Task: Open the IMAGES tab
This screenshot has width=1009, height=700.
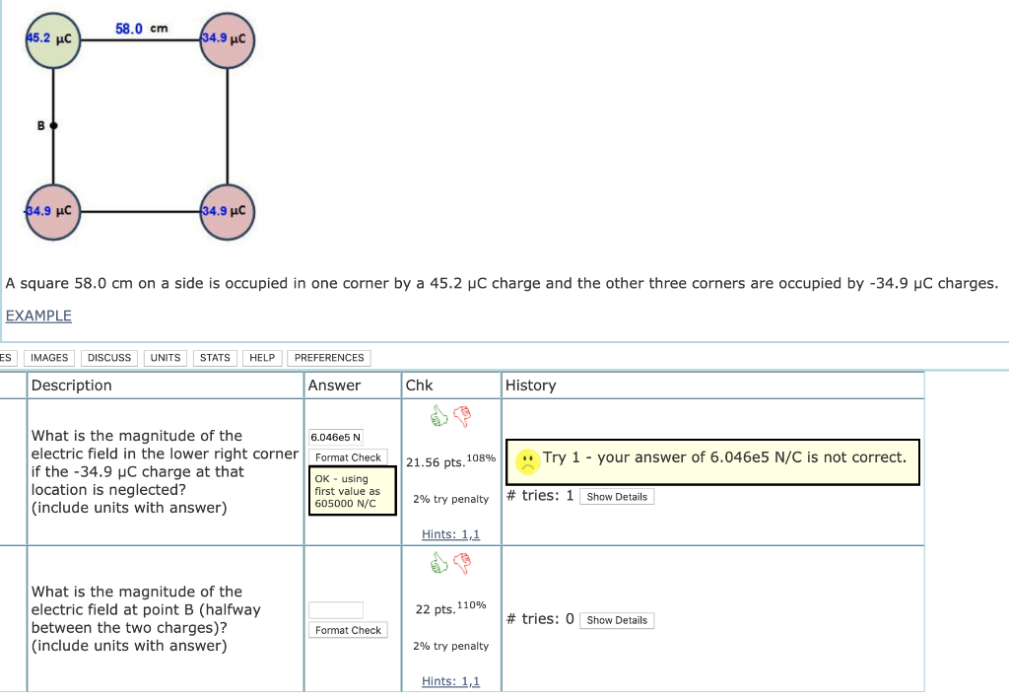Action: [49, 358]
